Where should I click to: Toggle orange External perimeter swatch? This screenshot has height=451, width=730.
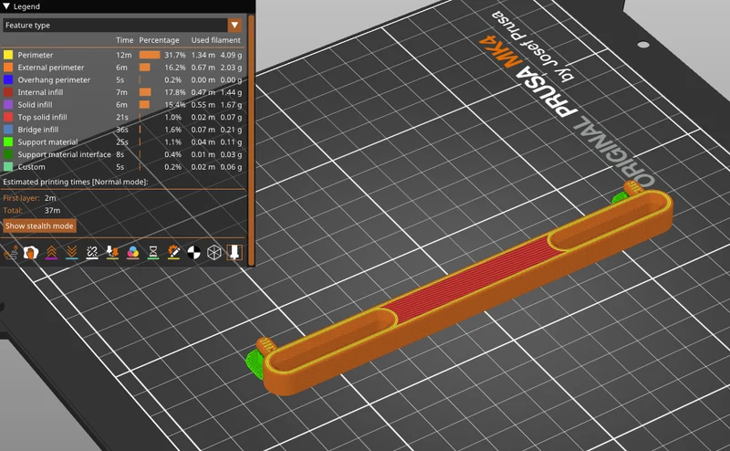coord(8,68)
